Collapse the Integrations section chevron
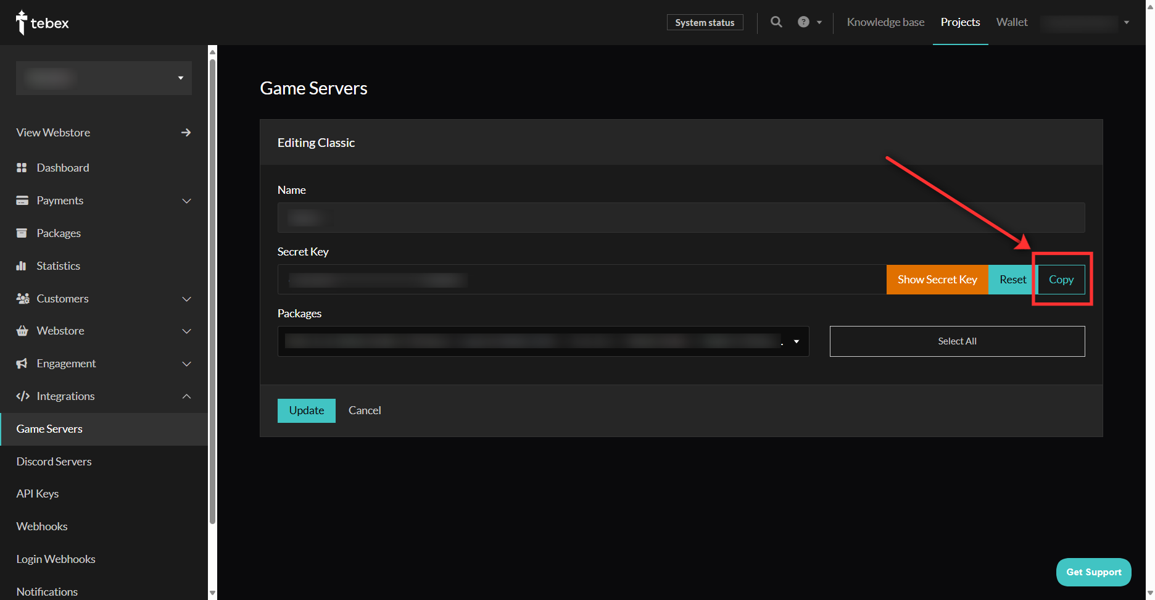This screenshot has height=600, width=1155. pyautogui.click(x=186, y=396)
